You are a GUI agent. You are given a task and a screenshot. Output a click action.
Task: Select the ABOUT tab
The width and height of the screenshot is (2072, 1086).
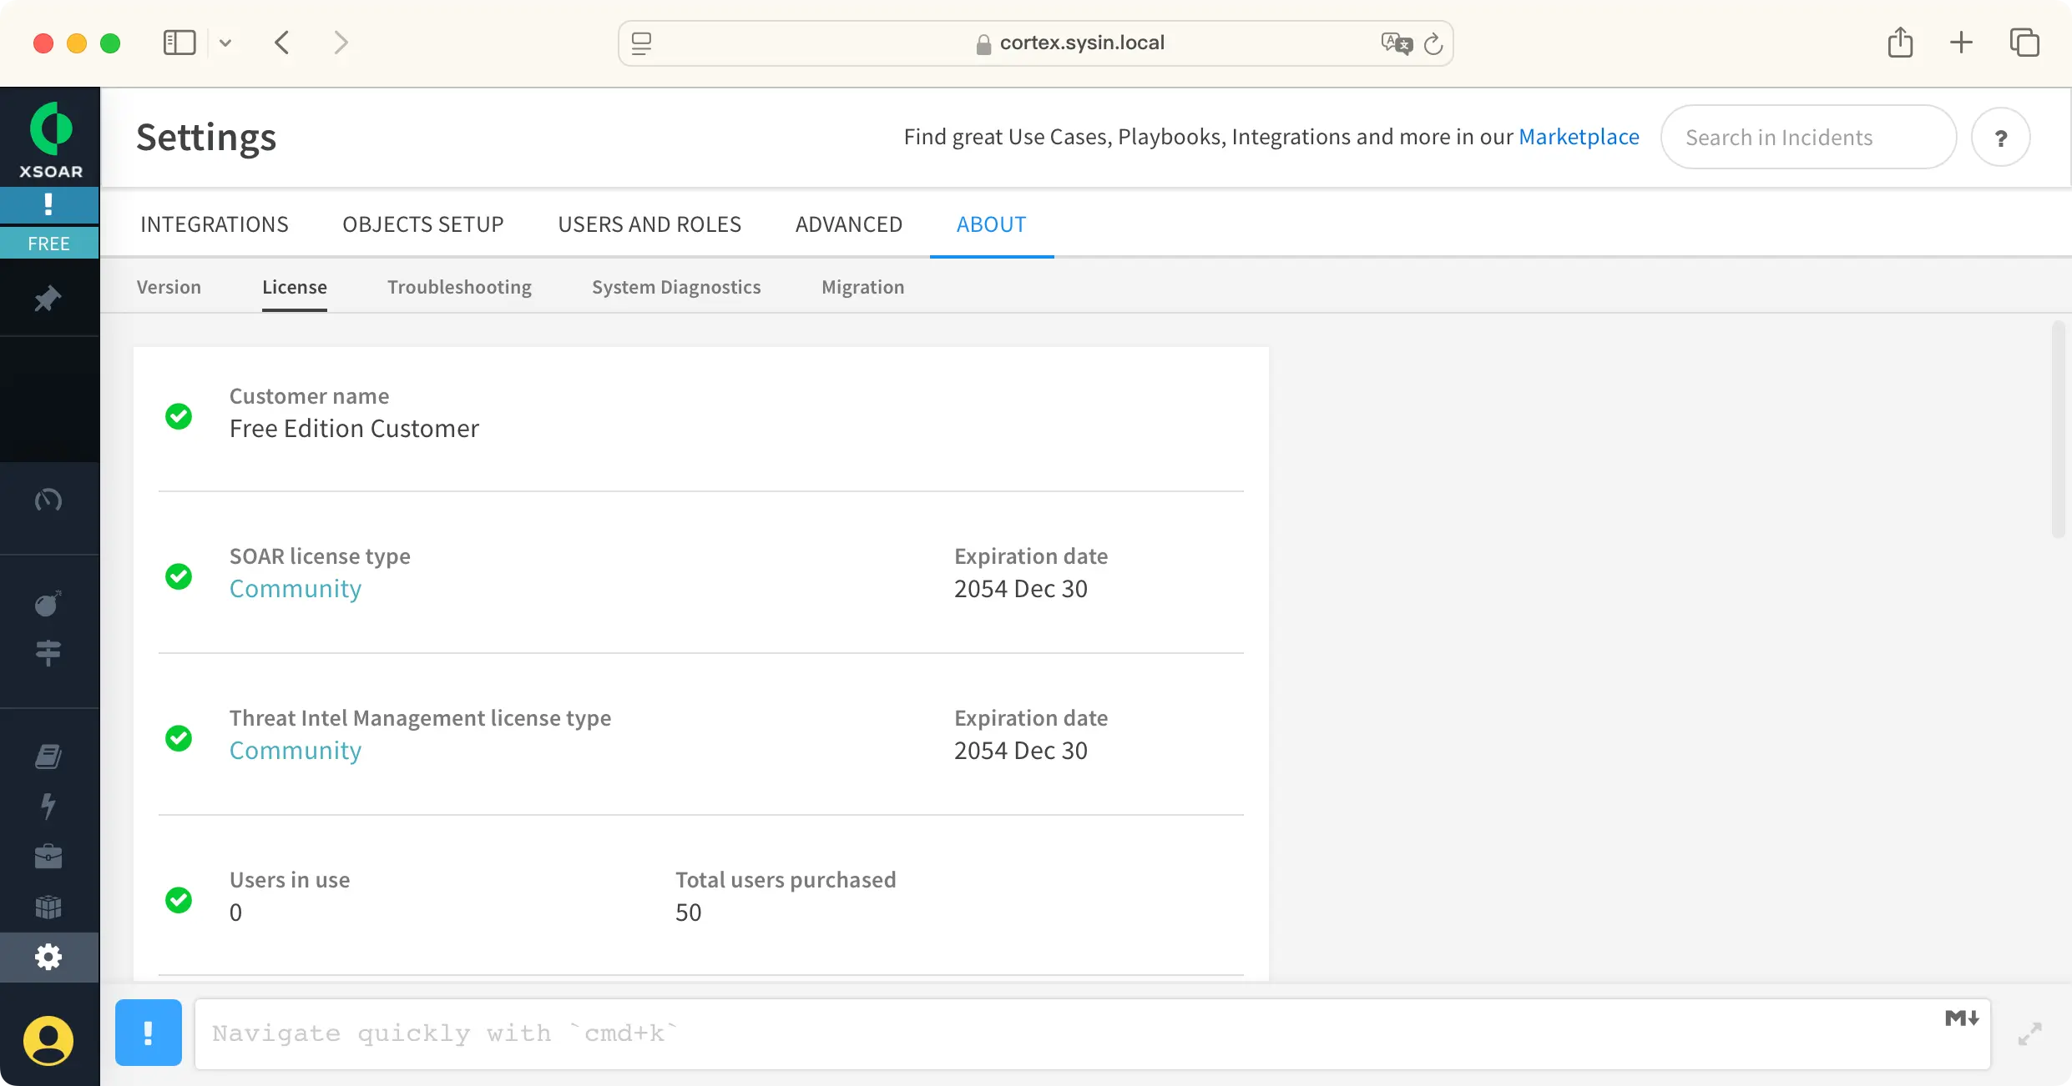pyautogui.click(x=992, y=224)
